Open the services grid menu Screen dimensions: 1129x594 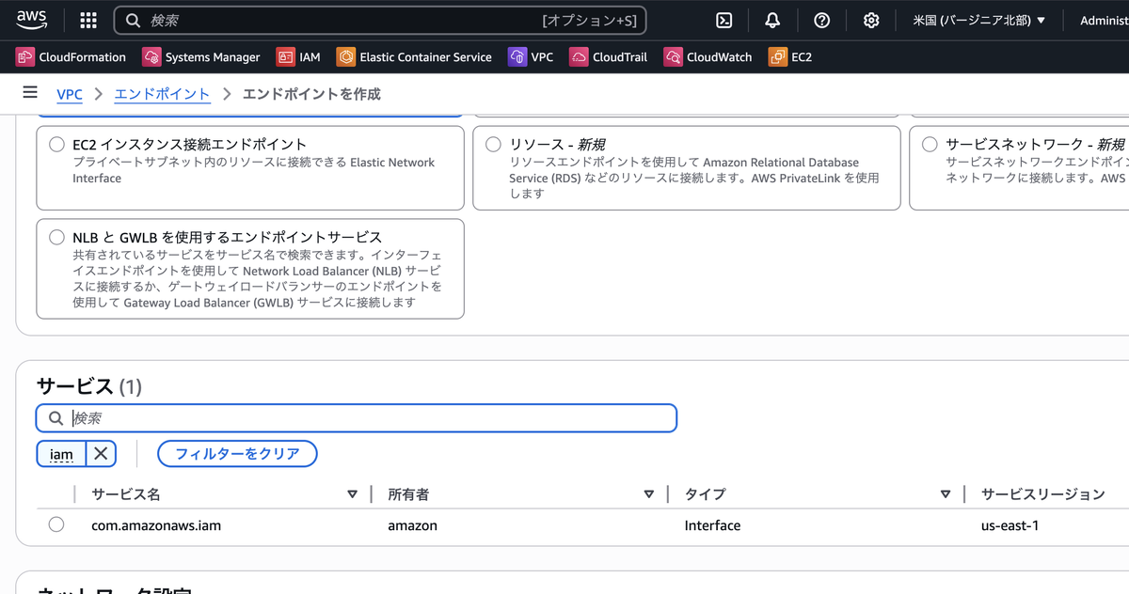click(x=88, y=20)
